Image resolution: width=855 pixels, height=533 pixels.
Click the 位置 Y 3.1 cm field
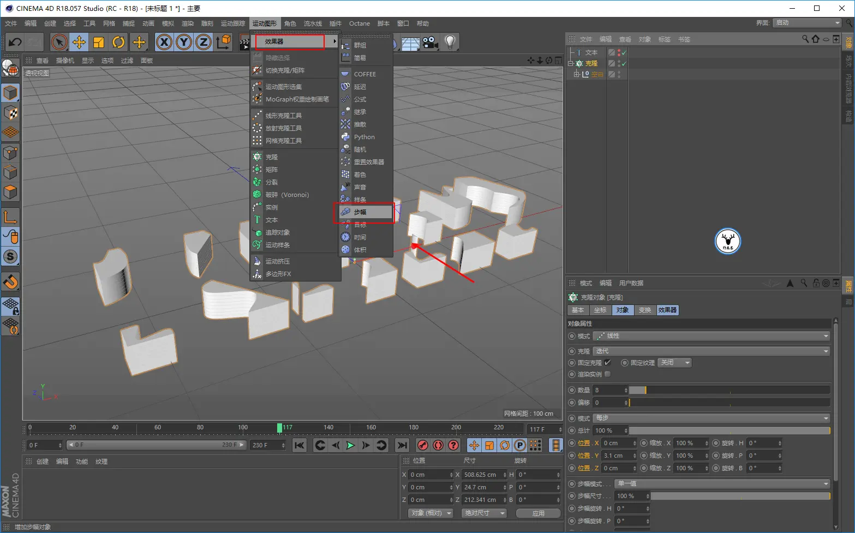tap(619, 456)
